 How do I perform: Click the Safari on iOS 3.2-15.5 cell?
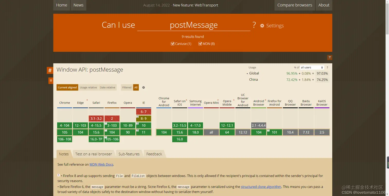tap(180, 125)
